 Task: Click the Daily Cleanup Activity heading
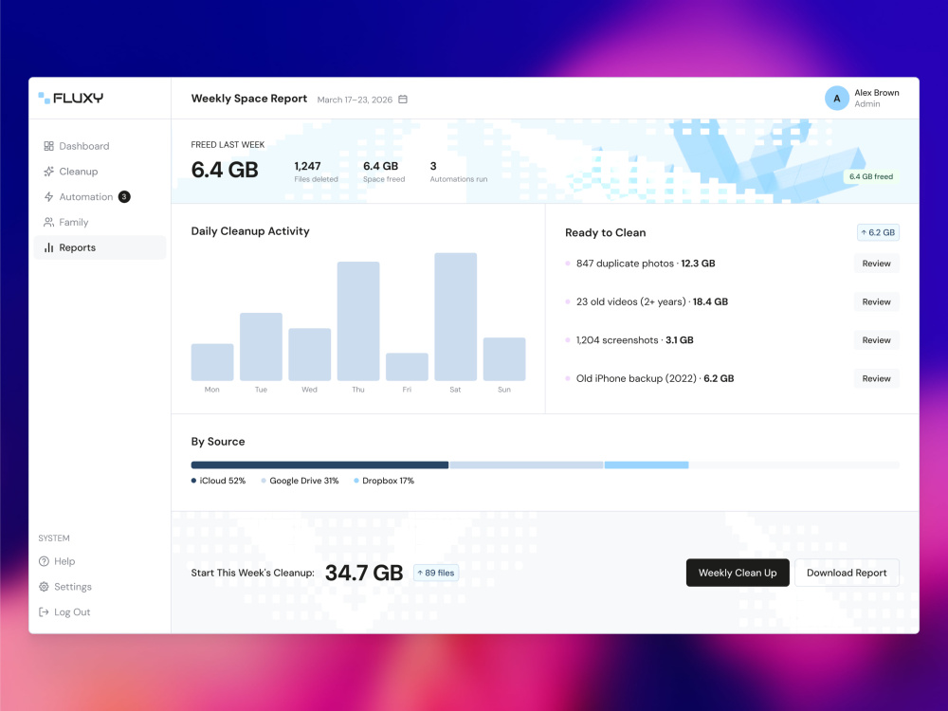[x=250, y=231]
